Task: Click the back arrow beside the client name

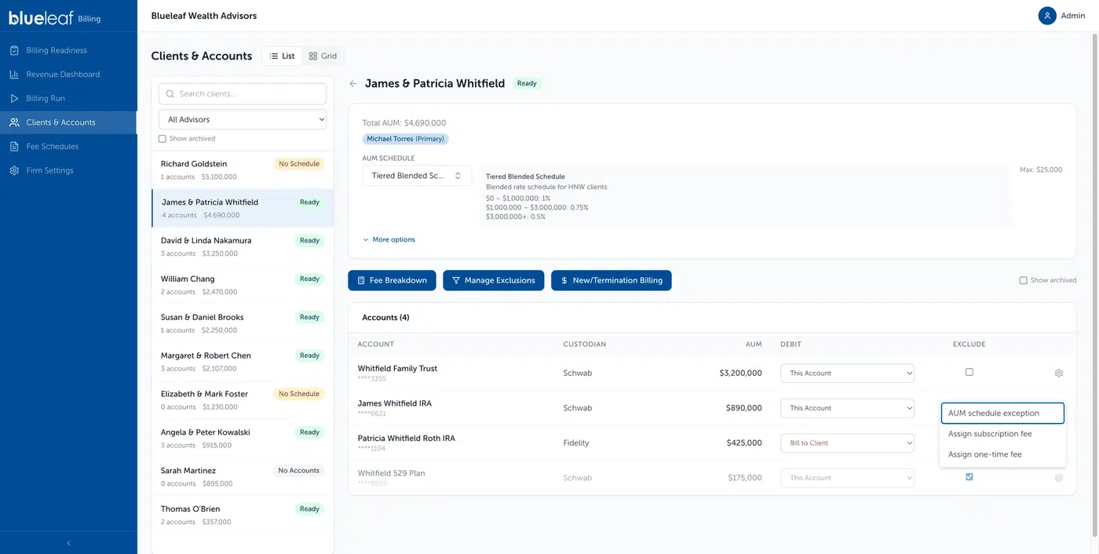Action: pyautogui.click(x=353, y=83)
